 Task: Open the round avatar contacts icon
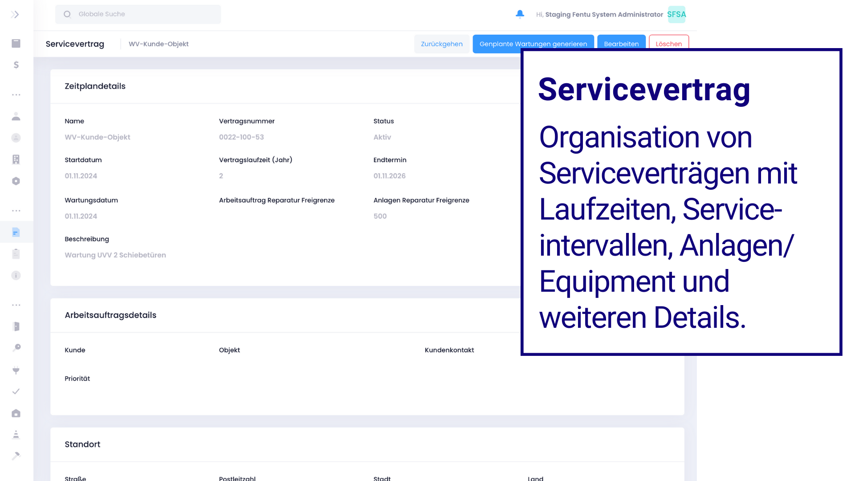16,138
